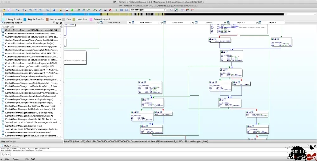Viewport: 317px width, 161px height.
Task: Open the forward navigation arrow dropdown
Action: (x=26, y=10)
